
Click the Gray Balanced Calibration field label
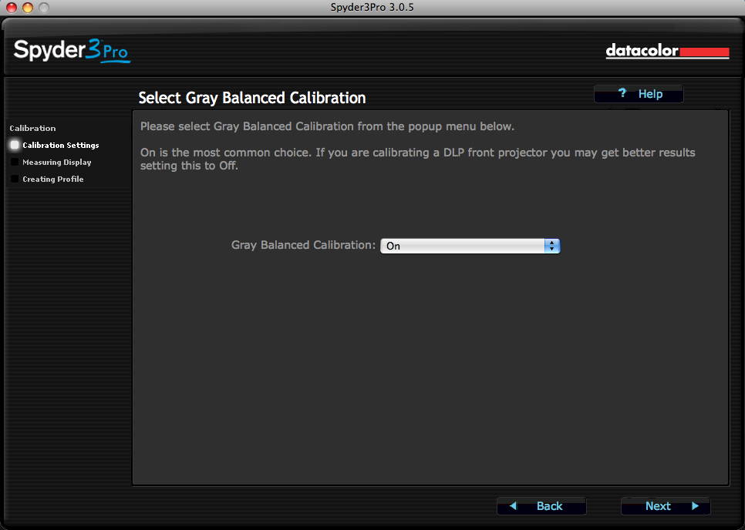tap(303, 245)
